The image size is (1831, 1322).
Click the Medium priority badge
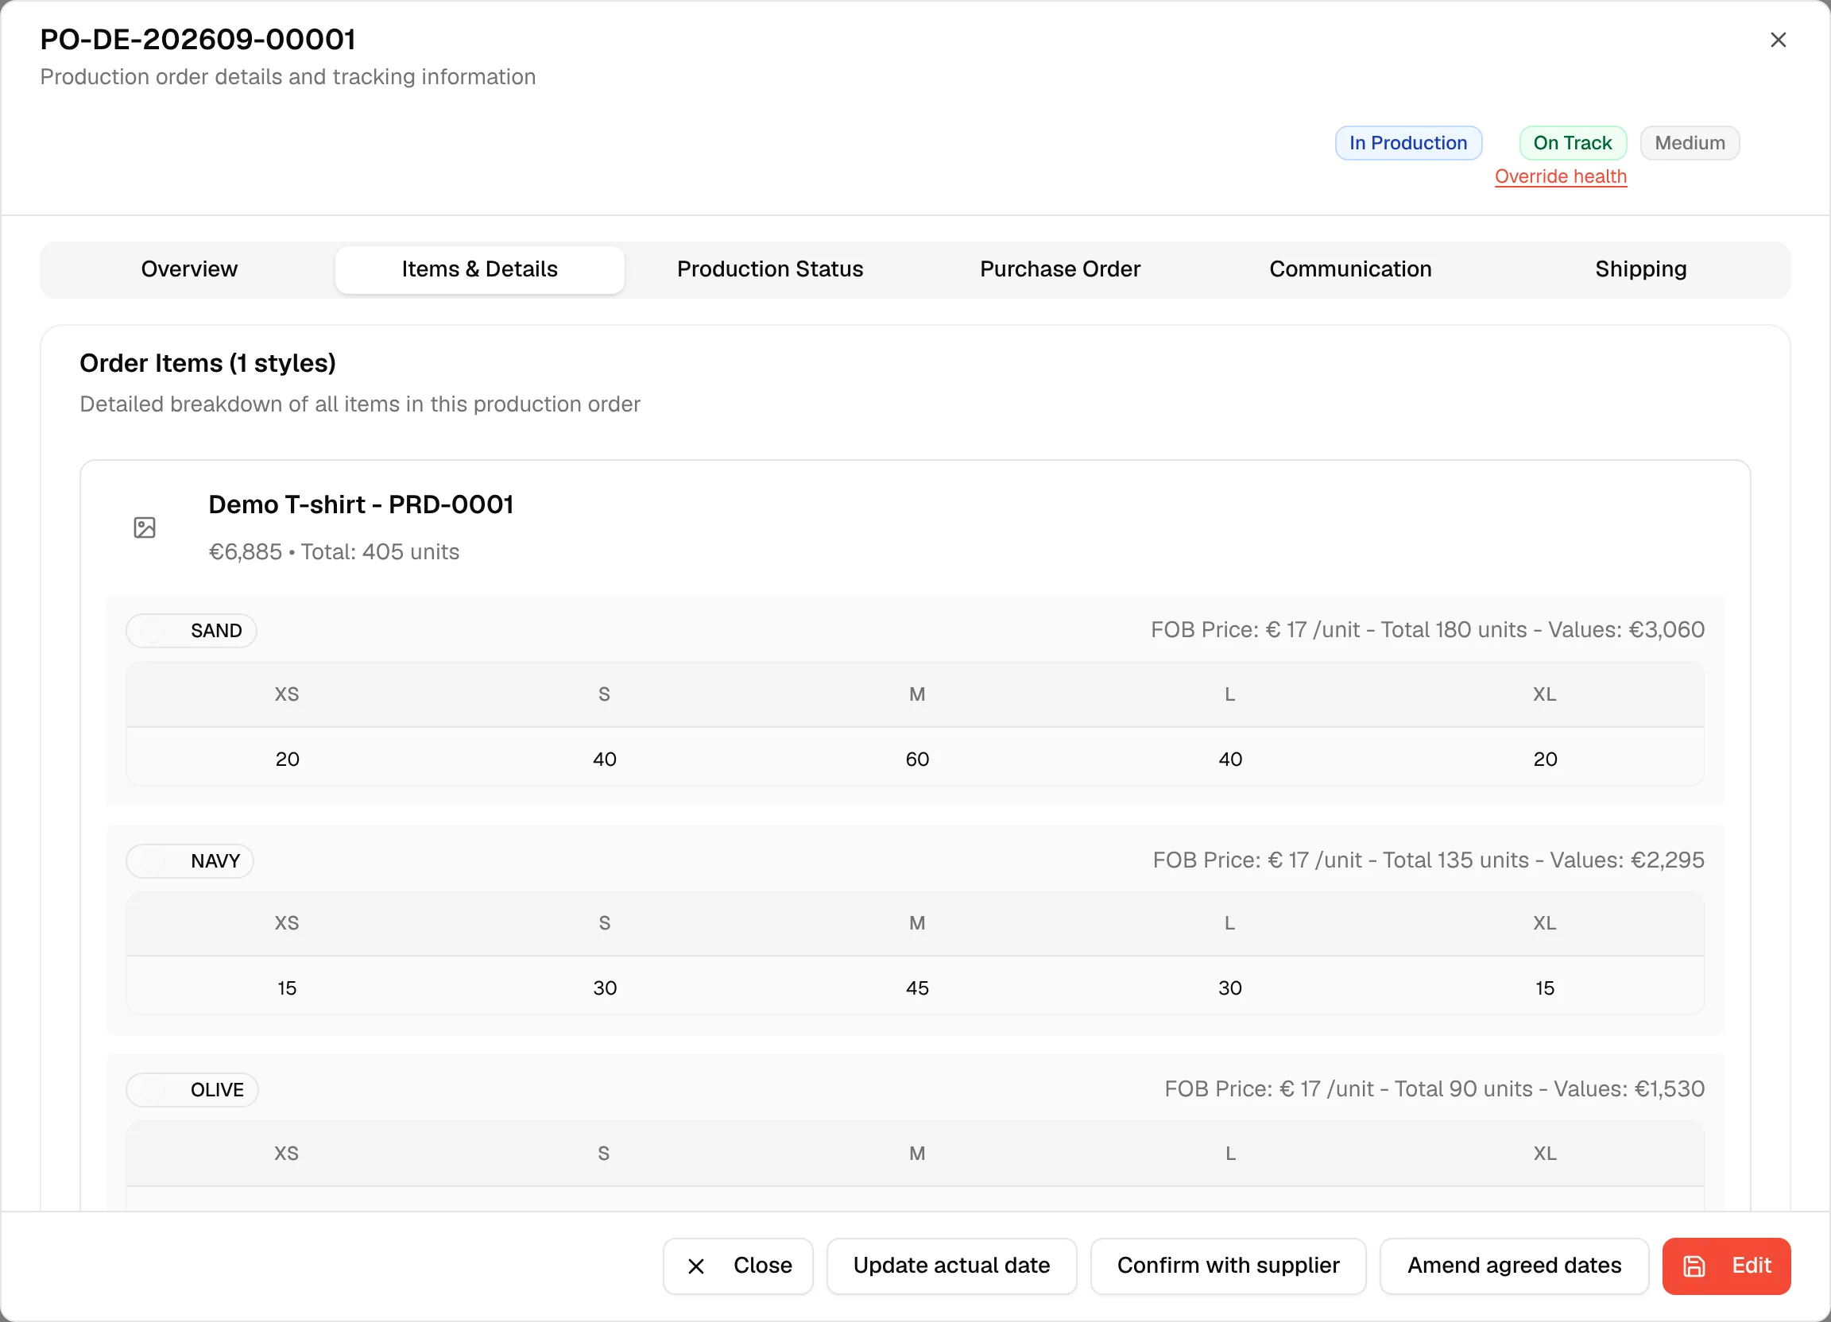tap(1689, 143)
